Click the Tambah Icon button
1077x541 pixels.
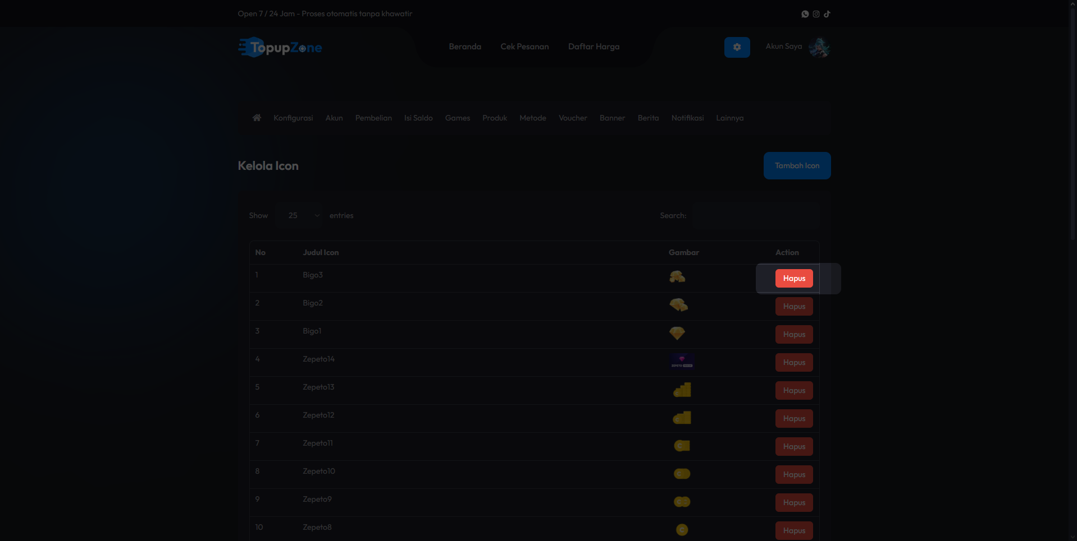click(797, 165)
